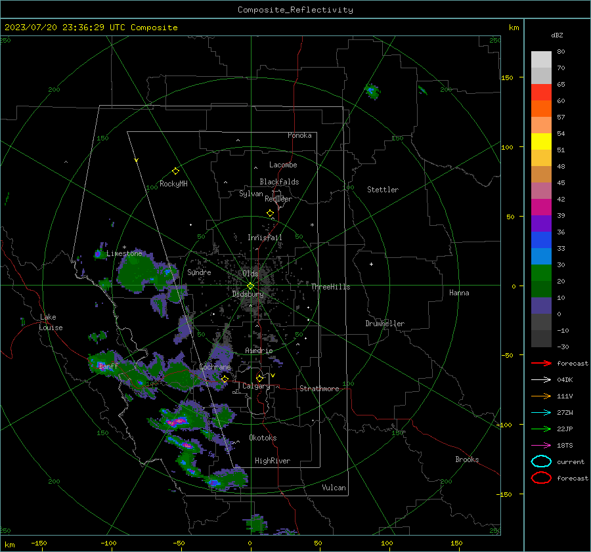Click the small radar echo northeast of Ponoka

click(x=372, y=91)
